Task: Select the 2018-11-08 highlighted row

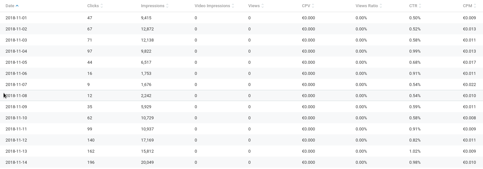Action: (x=241, y=95)
